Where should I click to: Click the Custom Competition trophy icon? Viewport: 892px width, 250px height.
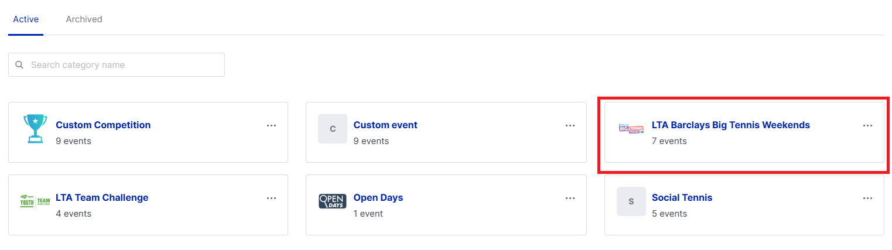[x=35, y=129]
